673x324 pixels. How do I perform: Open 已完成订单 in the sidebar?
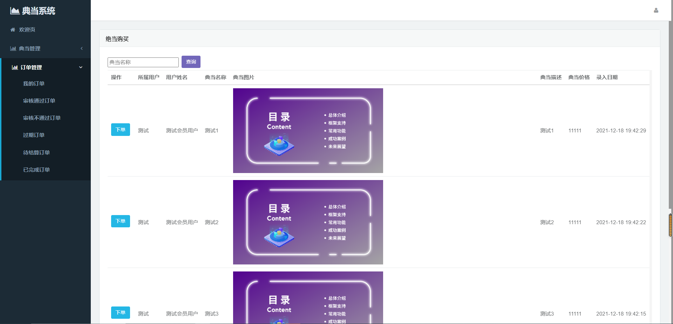click(x=36, y=170)
